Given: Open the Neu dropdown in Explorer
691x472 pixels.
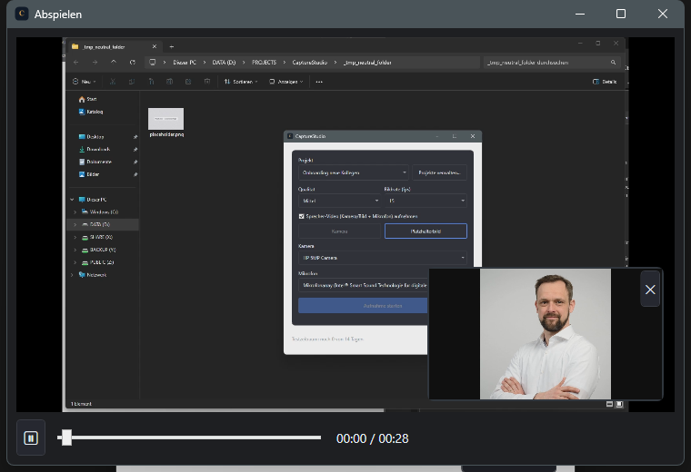Looking at the screenshot, I should pyautogui.click(x=84, y=82).
